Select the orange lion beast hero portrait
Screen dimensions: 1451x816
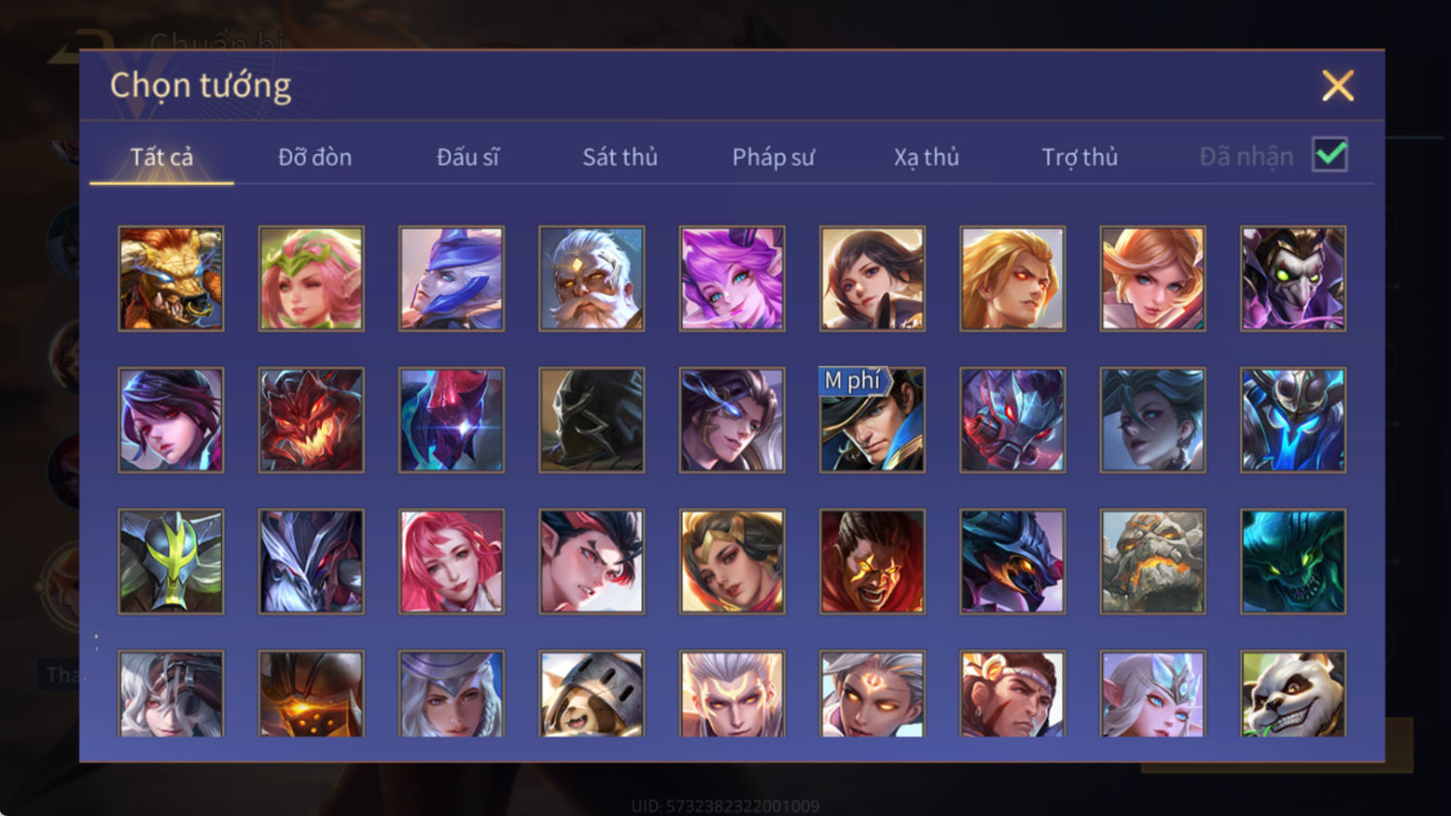point(171,279)
